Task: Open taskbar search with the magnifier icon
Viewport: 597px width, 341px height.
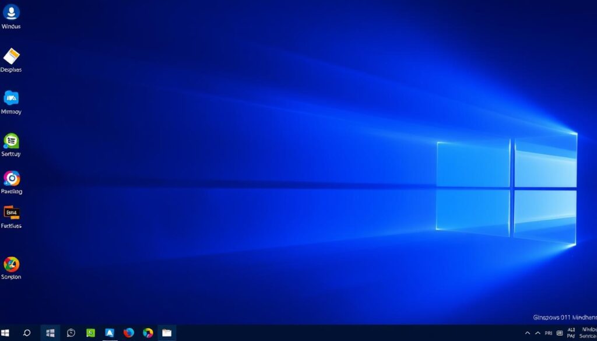Action: click(x=27, y=333)
